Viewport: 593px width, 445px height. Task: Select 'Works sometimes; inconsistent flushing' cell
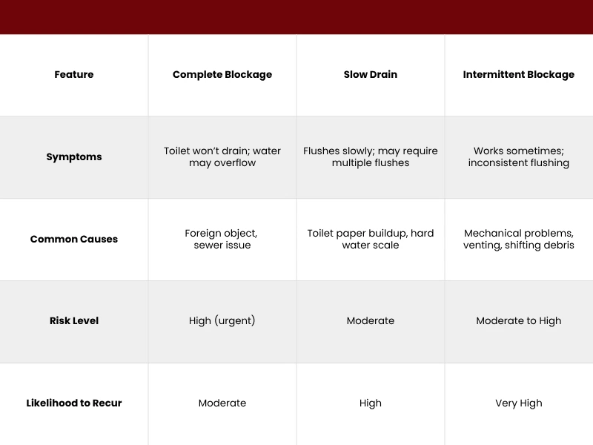click(519, 156)
